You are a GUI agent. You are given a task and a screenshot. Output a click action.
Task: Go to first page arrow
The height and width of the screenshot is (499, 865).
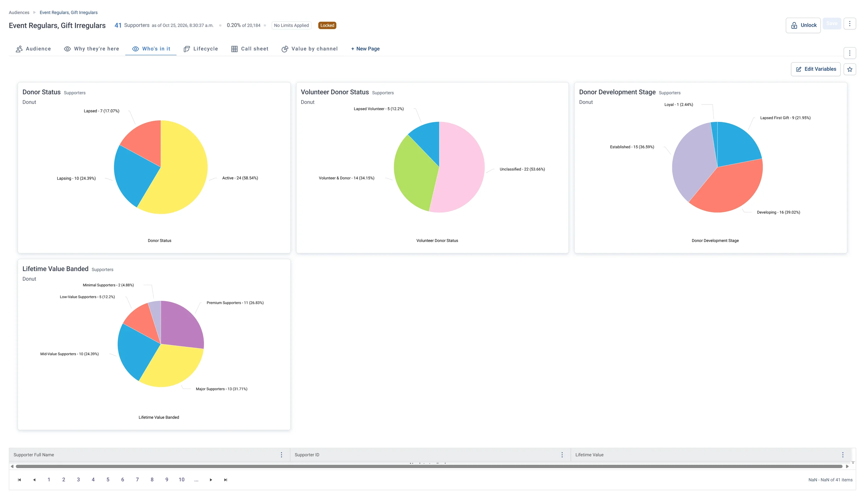click(19, 480)
